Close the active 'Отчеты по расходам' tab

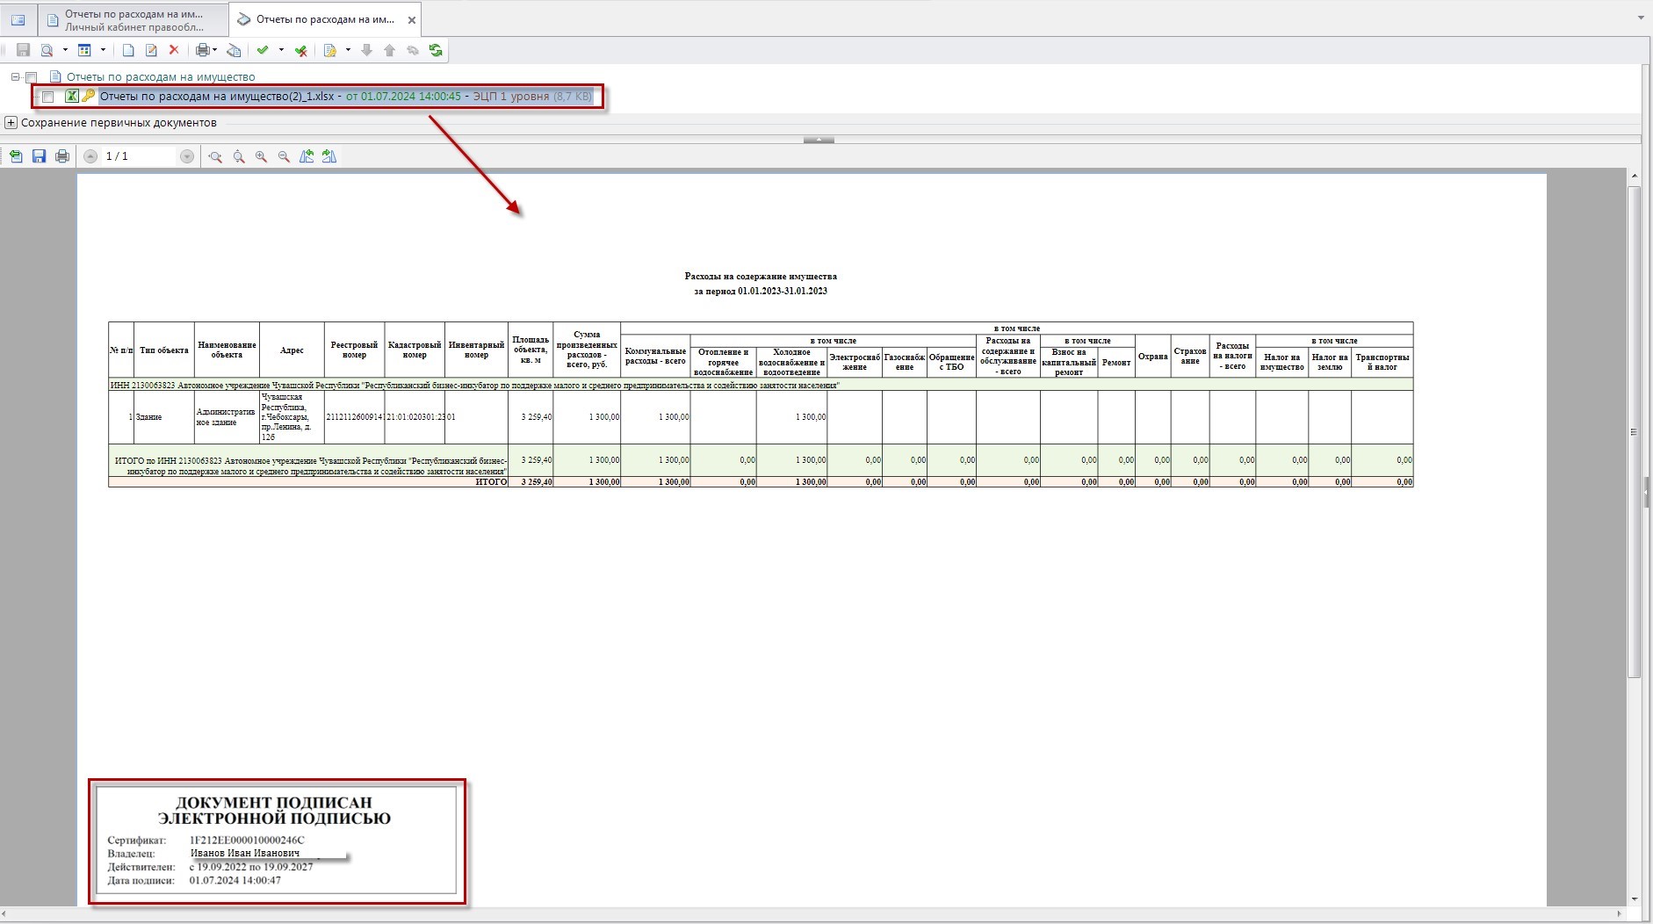click(x=412, y=19)
